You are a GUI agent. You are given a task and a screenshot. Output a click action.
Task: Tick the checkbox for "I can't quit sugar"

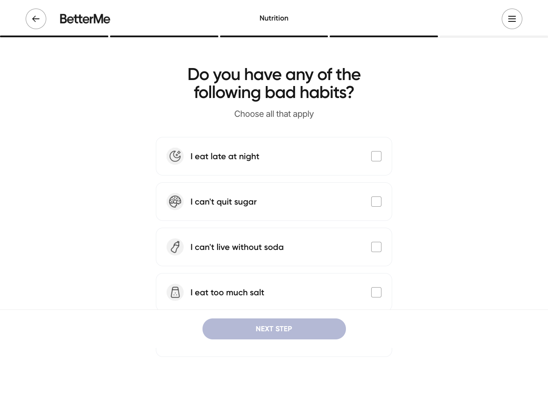376,202
